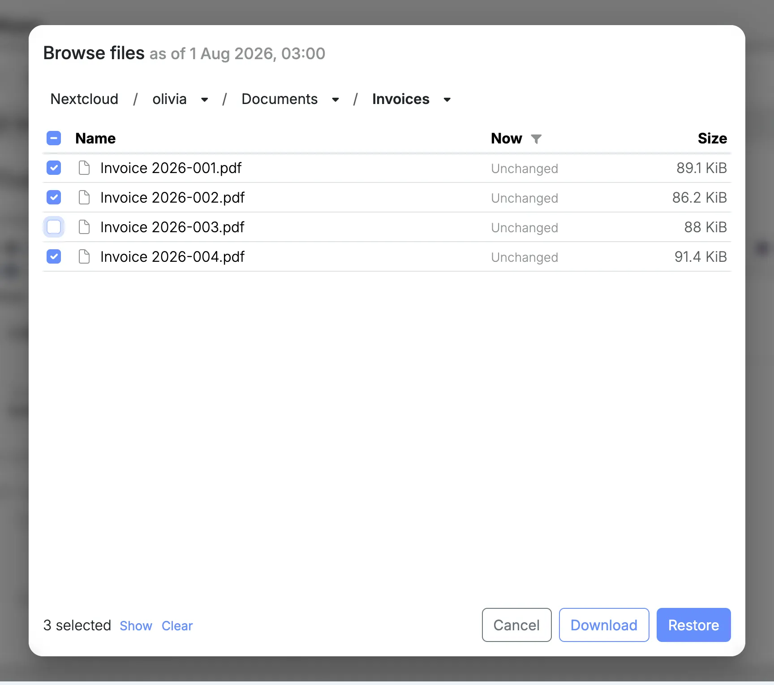Click the file icon for Invoice 2026-002.pdf
The height and width of the screenshot is (685, 774).
[84, 197]
